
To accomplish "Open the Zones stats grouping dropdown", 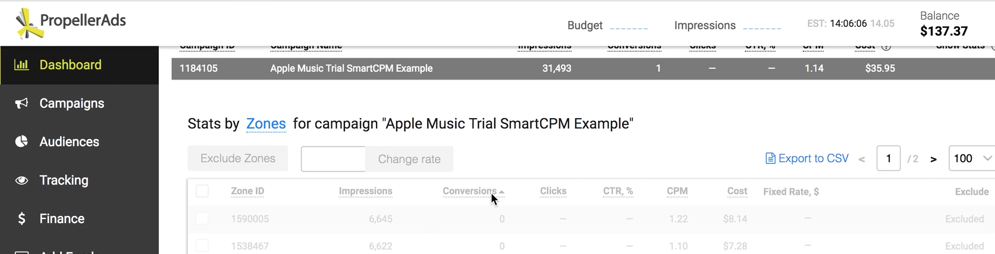I will click(x=266, y=123).
